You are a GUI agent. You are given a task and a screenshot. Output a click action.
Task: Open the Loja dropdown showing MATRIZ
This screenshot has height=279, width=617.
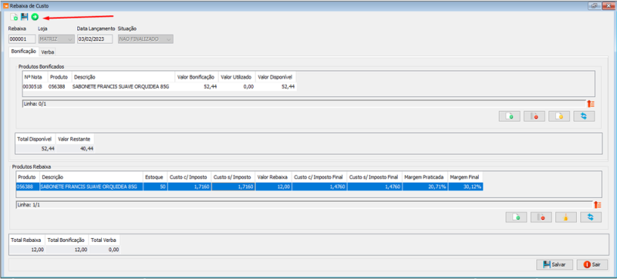(56, 39)
